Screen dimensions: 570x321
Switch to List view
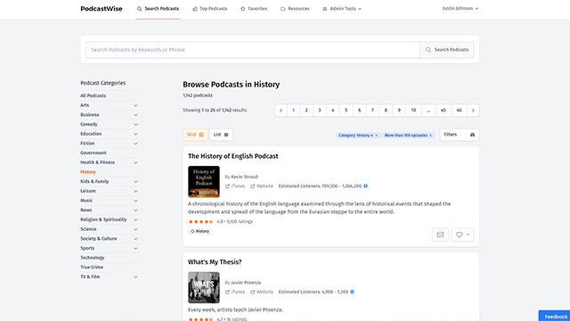[x=221, y=135]
